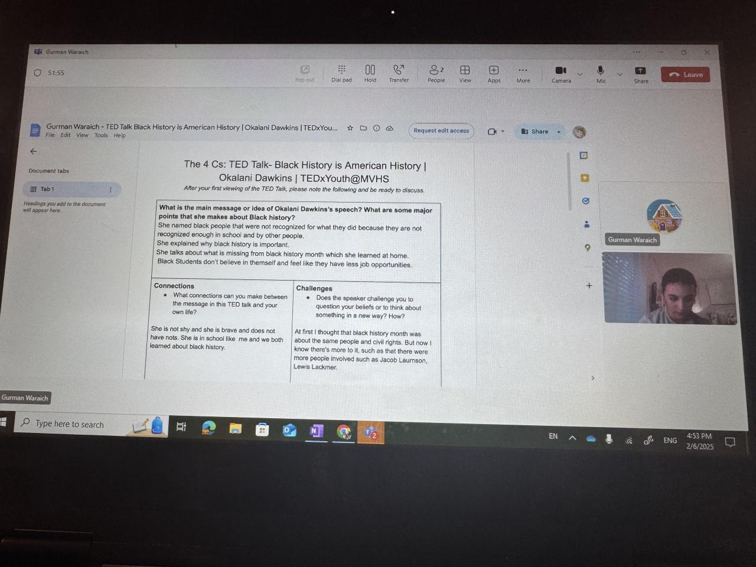756x567 pixels.
Task: Star the Google Doc
Action: (350, 128)
